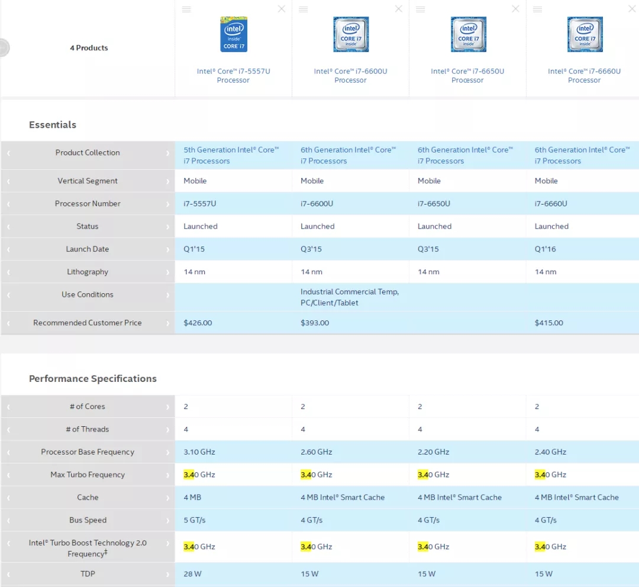Click the drag handle above i7-6650U
Viewport: 639px width, 587px height.
pyautogui.click(x=421, y=9)
